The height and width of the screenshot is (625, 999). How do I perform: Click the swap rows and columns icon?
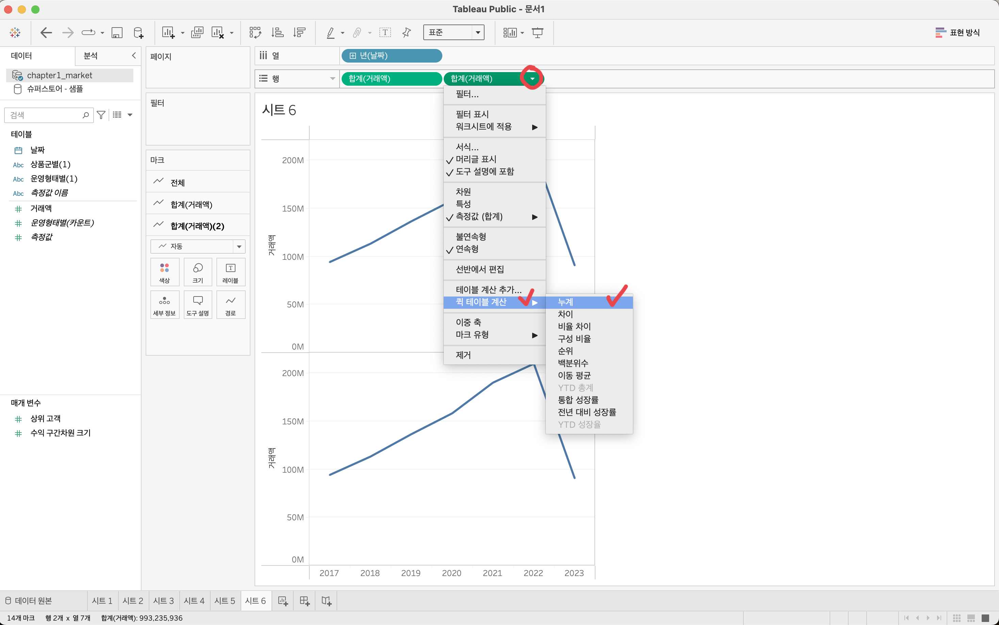tap(255, 33)
